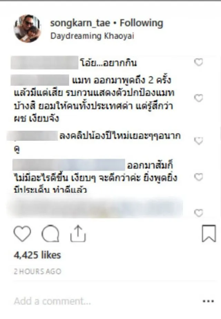The height and width of the screenshot is (319, 221).
Task: Open the '2 HOURS AGO' timestamp link
Action: click(38, 271)
